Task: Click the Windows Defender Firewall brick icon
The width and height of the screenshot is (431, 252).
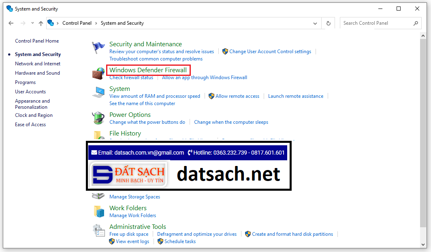Action: 98,73
